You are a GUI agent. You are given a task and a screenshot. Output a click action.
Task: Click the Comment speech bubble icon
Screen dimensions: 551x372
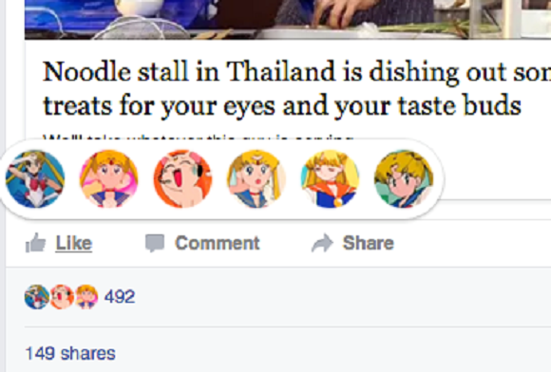[155, 243]
